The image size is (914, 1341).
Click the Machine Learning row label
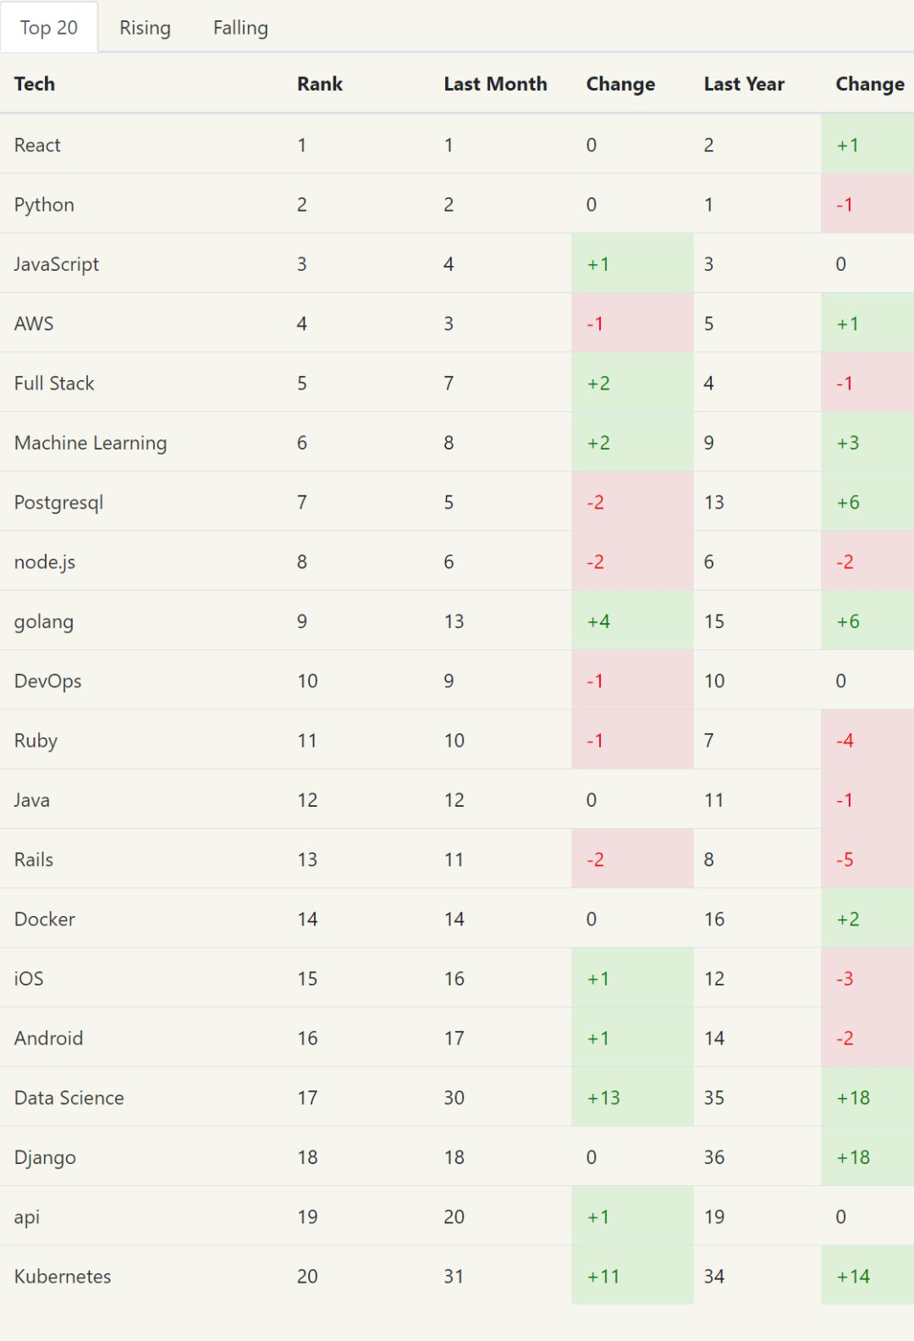pos(91,443)
